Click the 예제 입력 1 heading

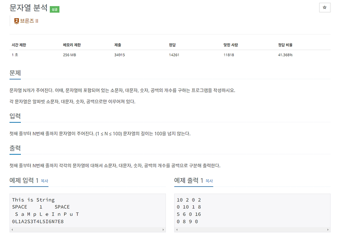[24, 180]
